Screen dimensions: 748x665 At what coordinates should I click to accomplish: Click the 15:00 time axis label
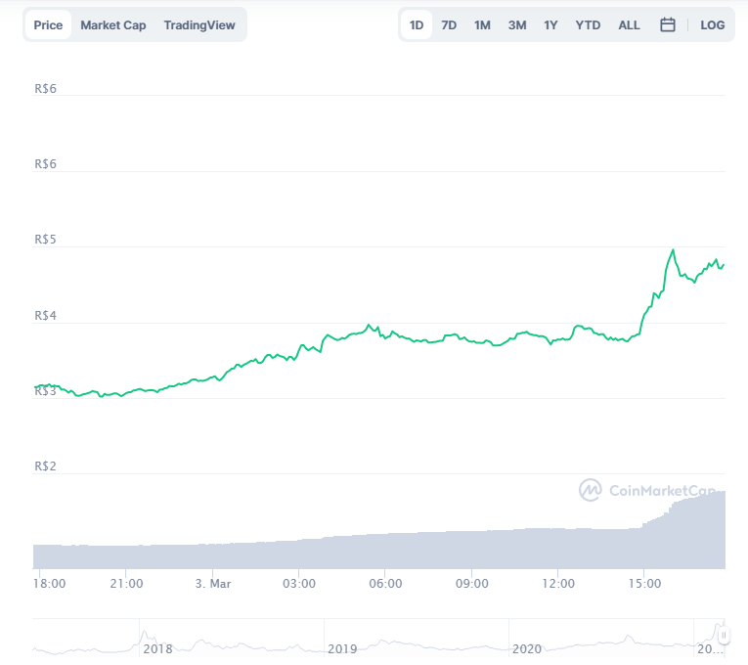(644, 584)
